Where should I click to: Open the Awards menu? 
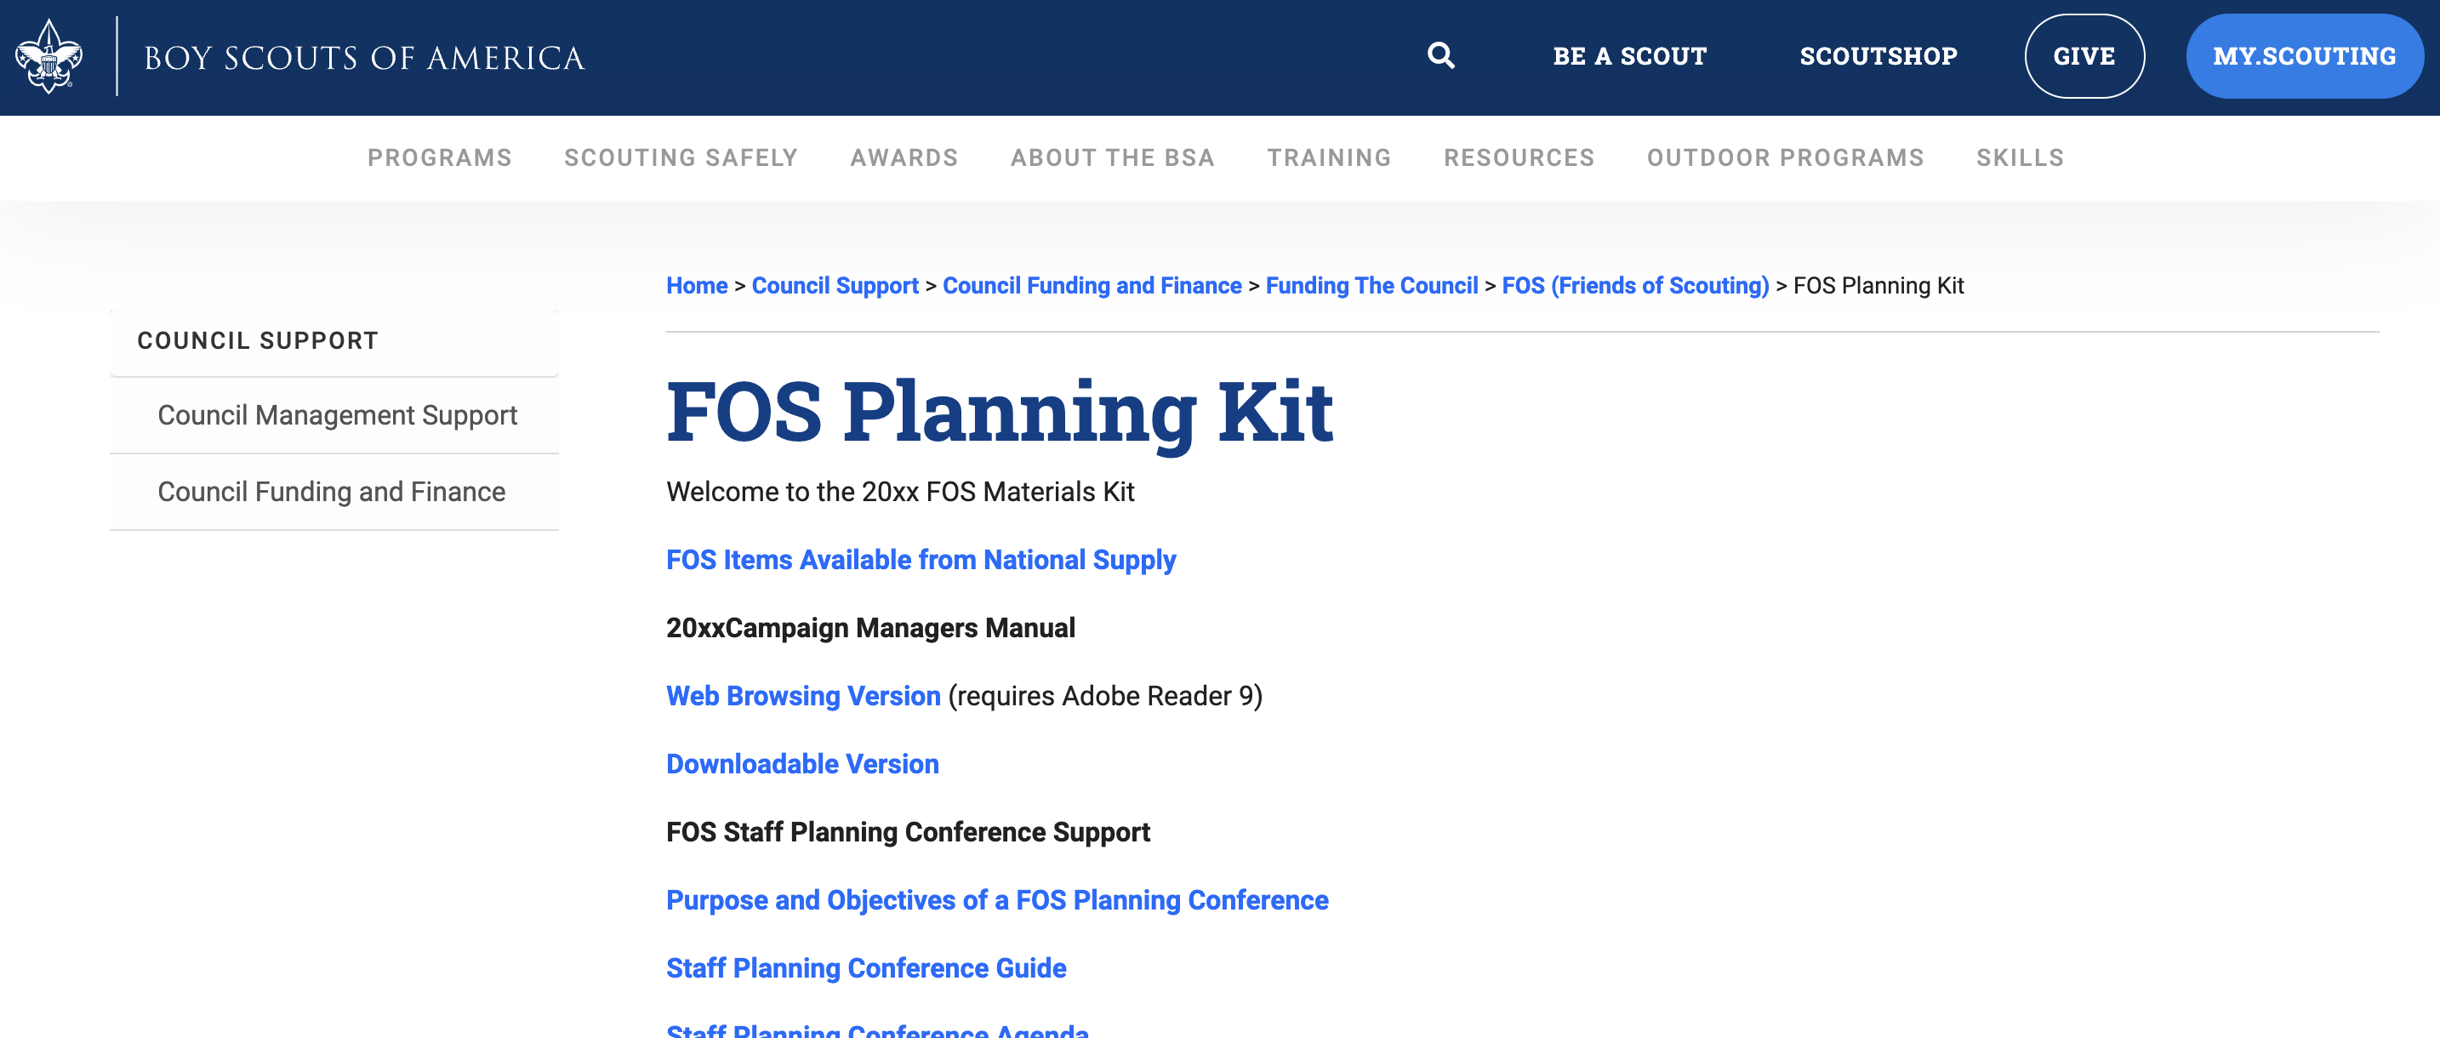[x=904, y=158]
